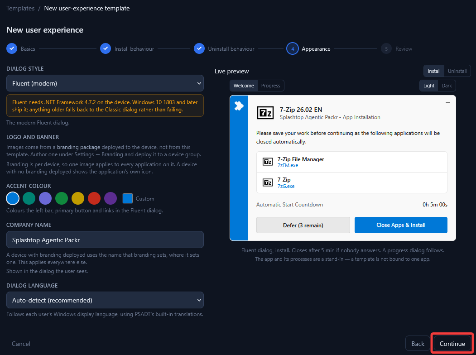Cancel the template creation
Image resolution: width=476 pixels, height=355 pixels.
click(x=21, y=344)
